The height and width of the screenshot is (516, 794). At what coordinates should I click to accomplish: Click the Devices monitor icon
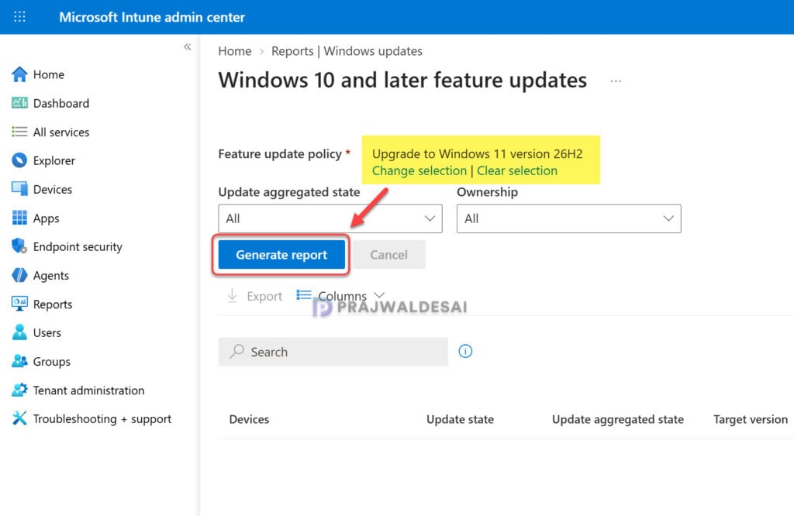click(x=19, y=189)
